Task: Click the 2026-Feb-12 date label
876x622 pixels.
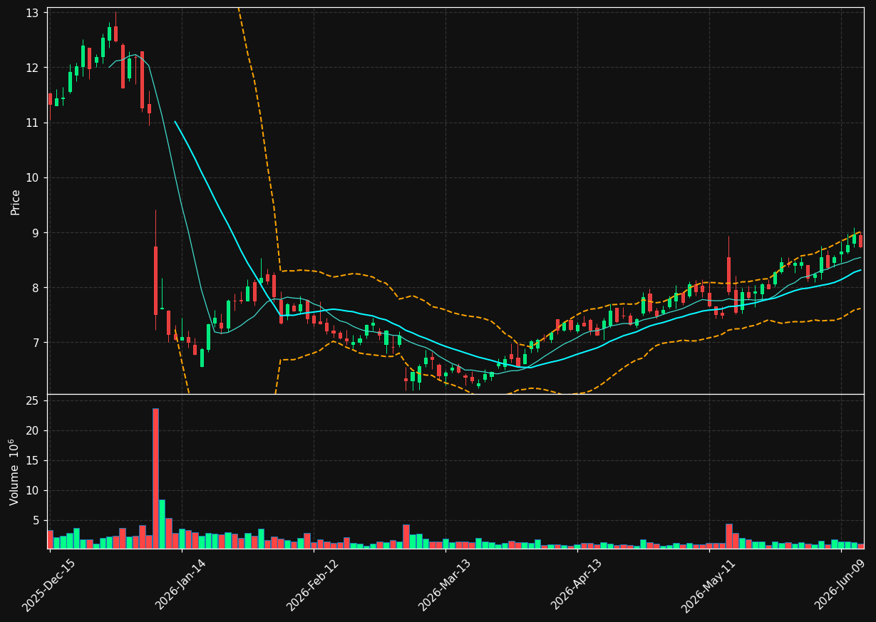Action: click(313, 584)
